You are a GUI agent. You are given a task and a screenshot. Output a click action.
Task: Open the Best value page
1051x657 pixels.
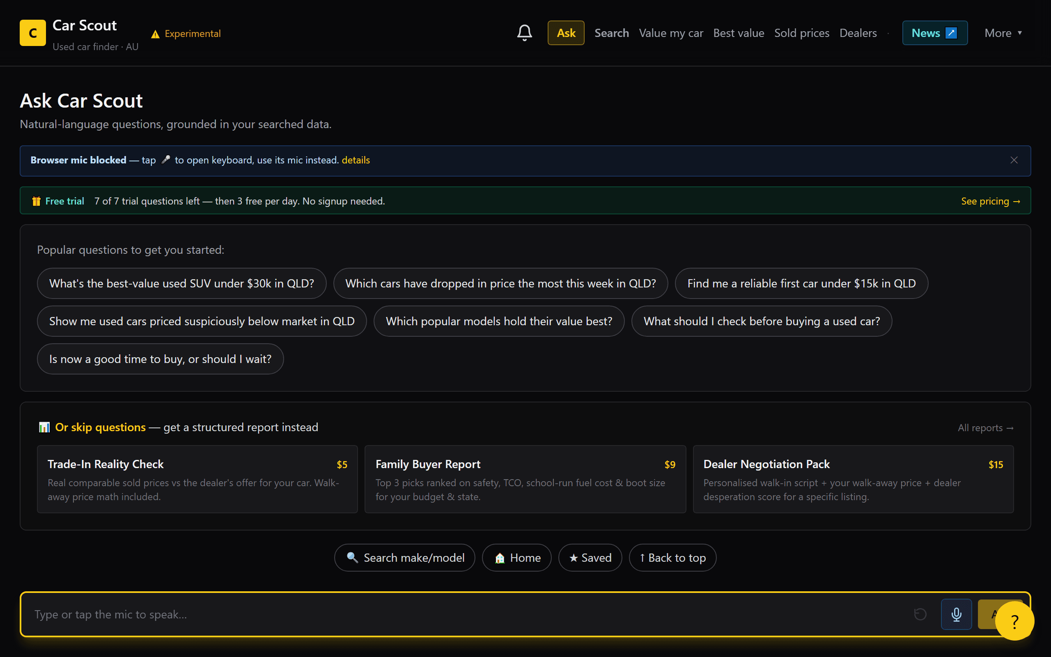point(739,33)
